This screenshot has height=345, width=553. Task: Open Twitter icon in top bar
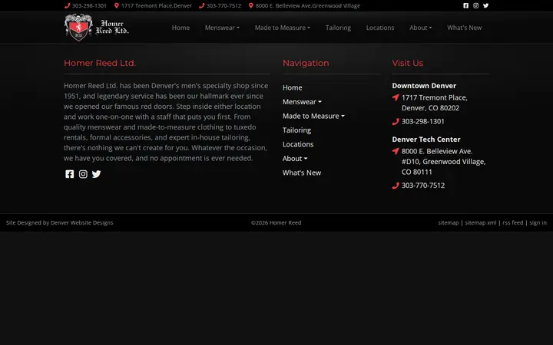[x=485, y=5]
